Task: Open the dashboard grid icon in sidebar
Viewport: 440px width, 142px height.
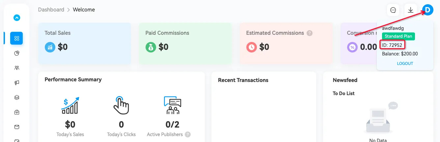Action: point(16,38)
